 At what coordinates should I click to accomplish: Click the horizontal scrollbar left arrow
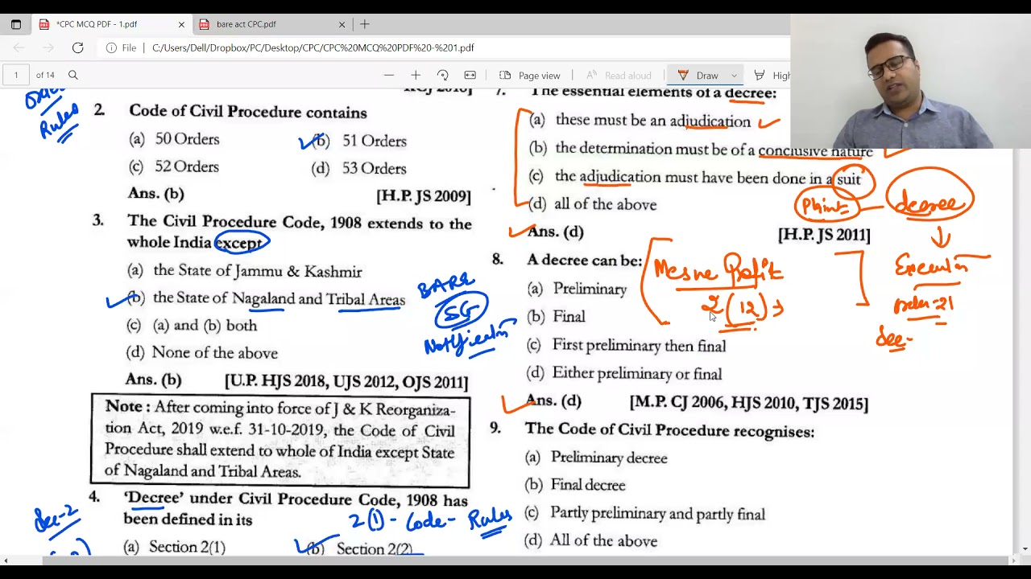(x=6, y=561)
